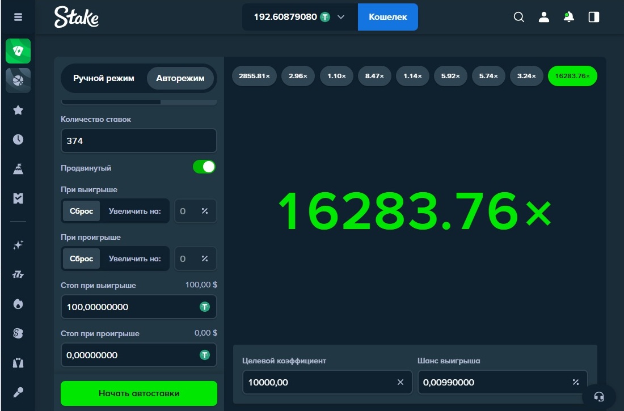
Task: Open live support headset icon
Action: pyautogui.click(x=598, y=395)
